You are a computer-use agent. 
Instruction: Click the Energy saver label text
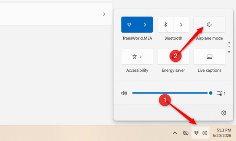tap(173, 70)
